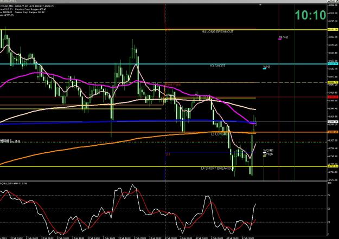This screenshot has height=239, width=339.
Task: Click the WH3 marker label
Action: (x=266, y=67)
